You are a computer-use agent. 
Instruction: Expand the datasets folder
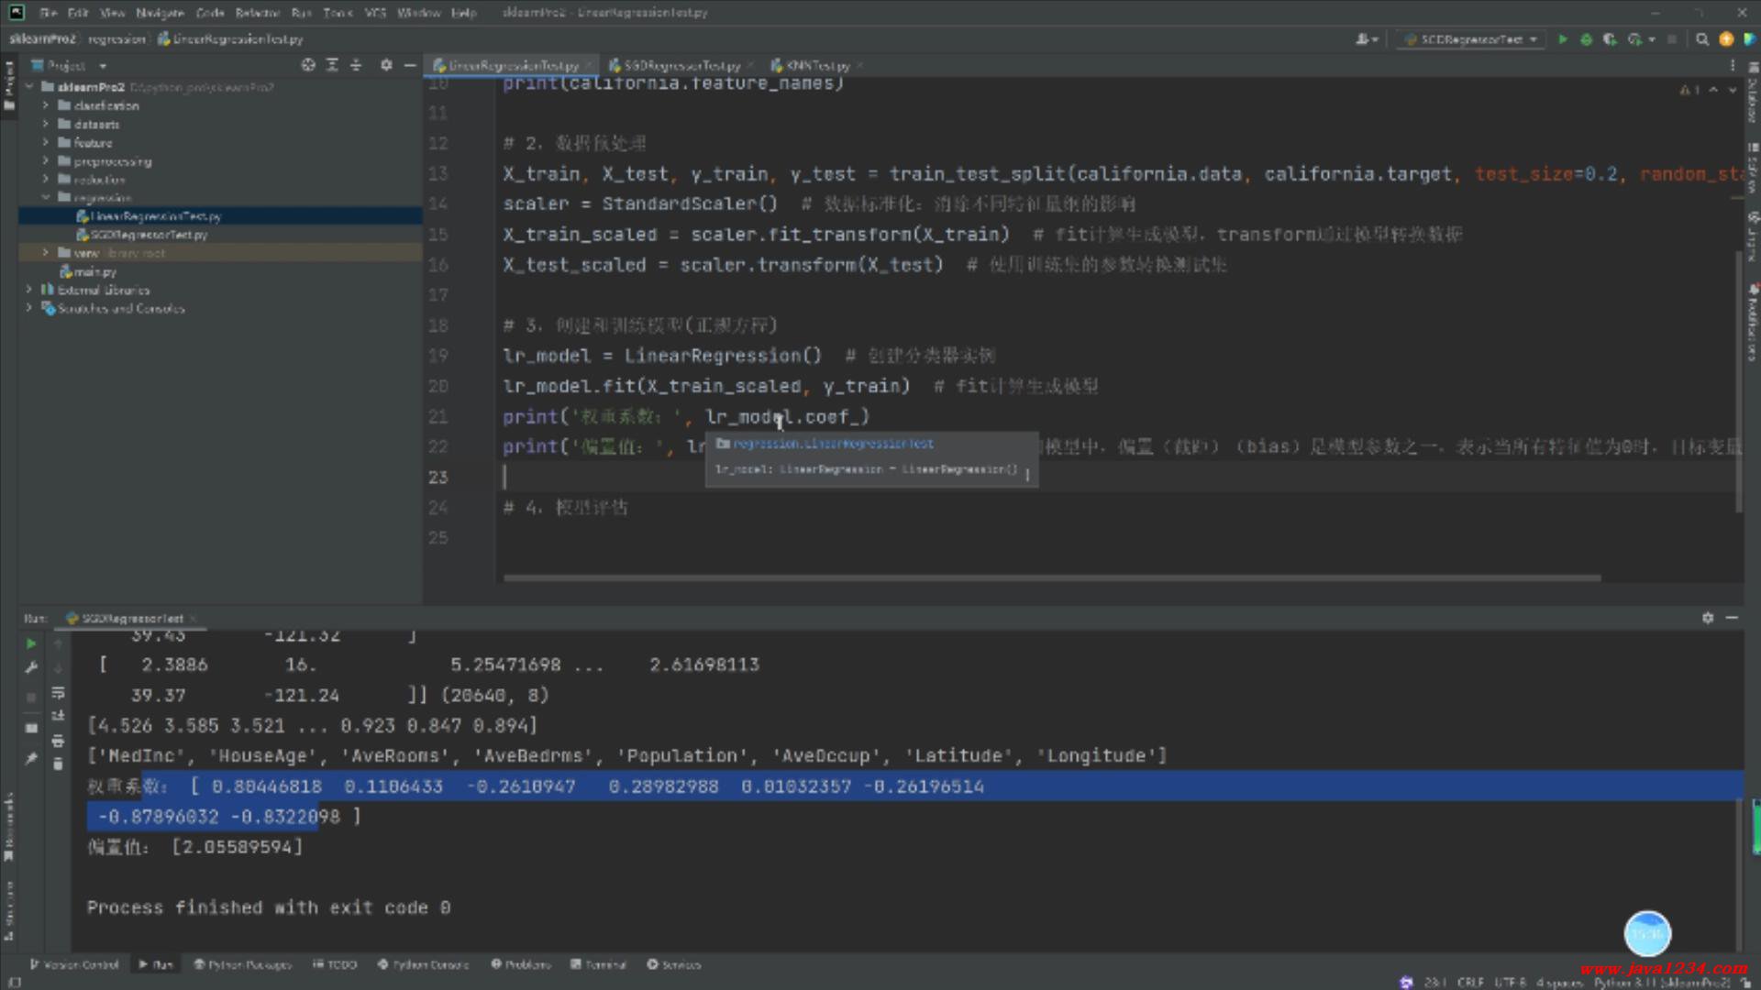(46, 124)
